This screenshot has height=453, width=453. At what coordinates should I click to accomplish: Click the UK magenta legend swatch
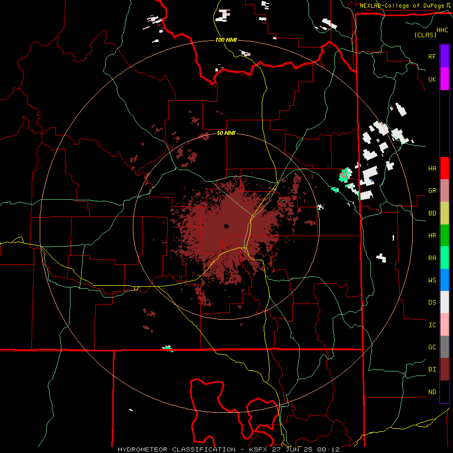click(x=444, y=79)
